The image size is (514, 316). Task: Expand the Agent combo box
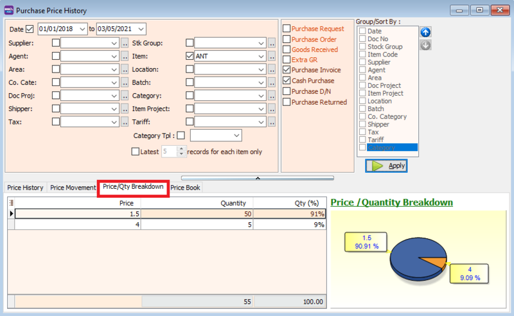(x=114, y=56)
